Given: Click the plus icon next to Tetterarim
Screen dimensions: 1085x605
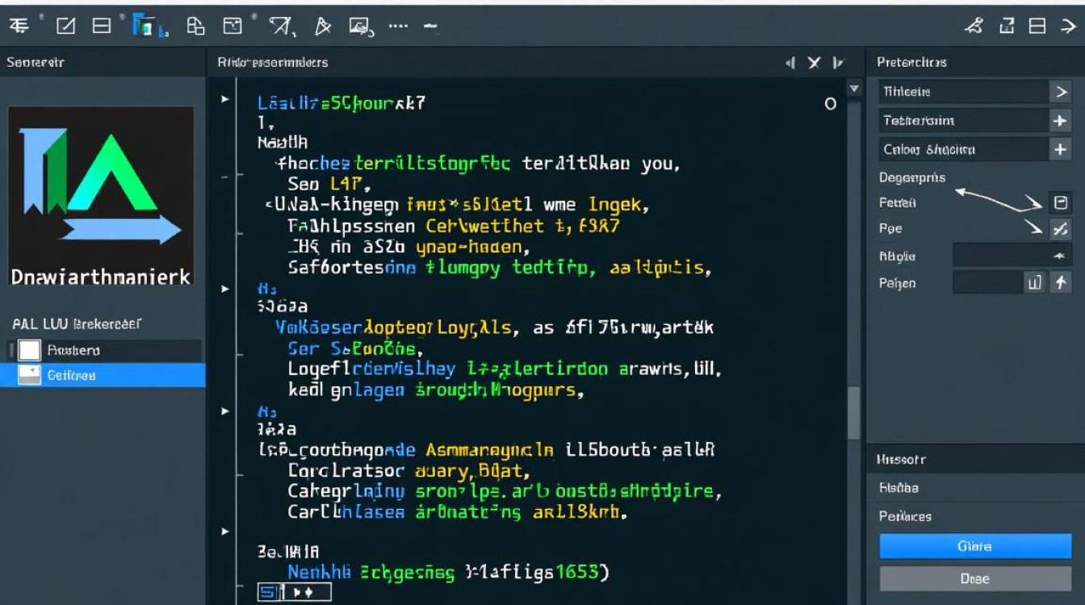Looking at the screenshot, I should point(1059,120).
